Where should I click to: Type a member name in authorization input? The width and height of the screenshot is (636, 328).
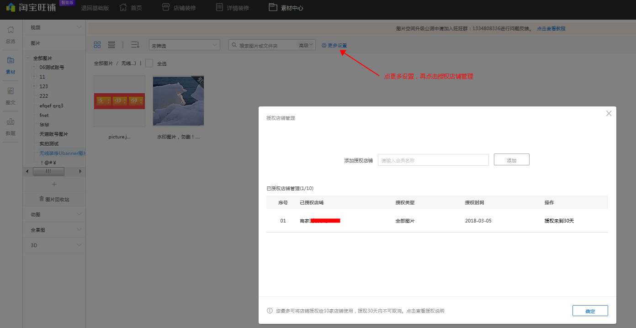click(x=433, y=159)
